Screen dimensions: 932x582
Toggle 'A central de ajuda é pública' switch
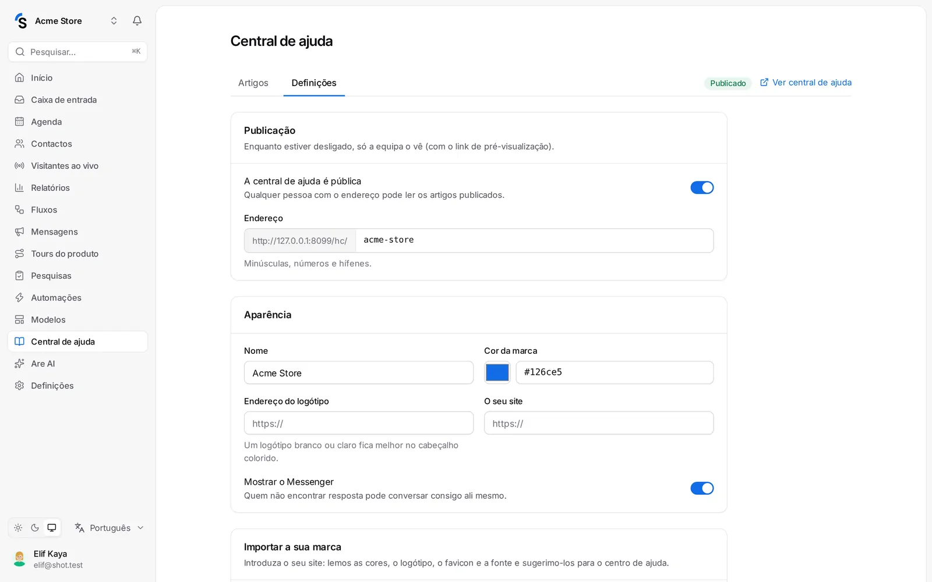pos(702,187)
